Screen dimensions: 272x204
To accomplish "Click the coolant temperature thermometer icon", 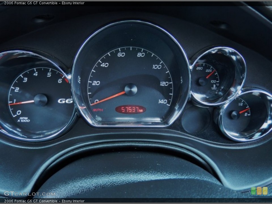I will (x=214, y=87).
